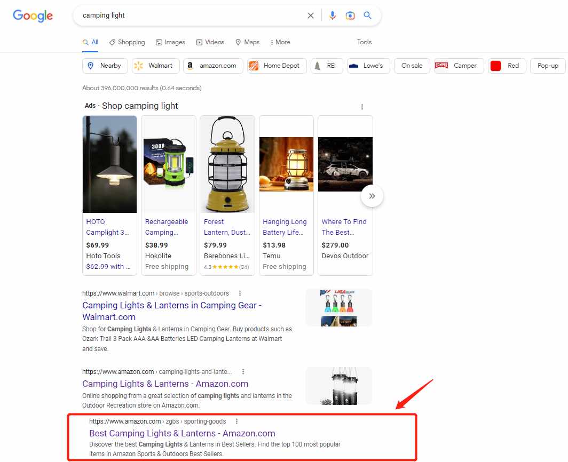Click the blue magnifier search icon
Viewport: 568px width, 462px height.
pos(367,15)
